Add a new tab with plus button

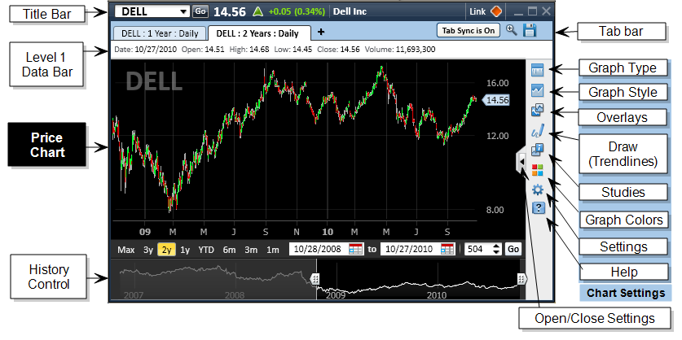pos(321,33)
